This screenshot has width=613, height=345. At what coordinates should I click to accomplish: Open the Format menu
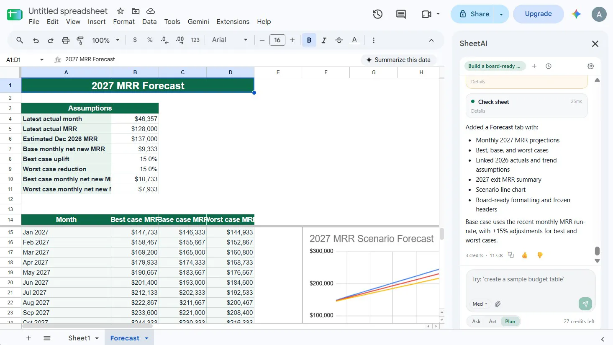tap(124, 22)
